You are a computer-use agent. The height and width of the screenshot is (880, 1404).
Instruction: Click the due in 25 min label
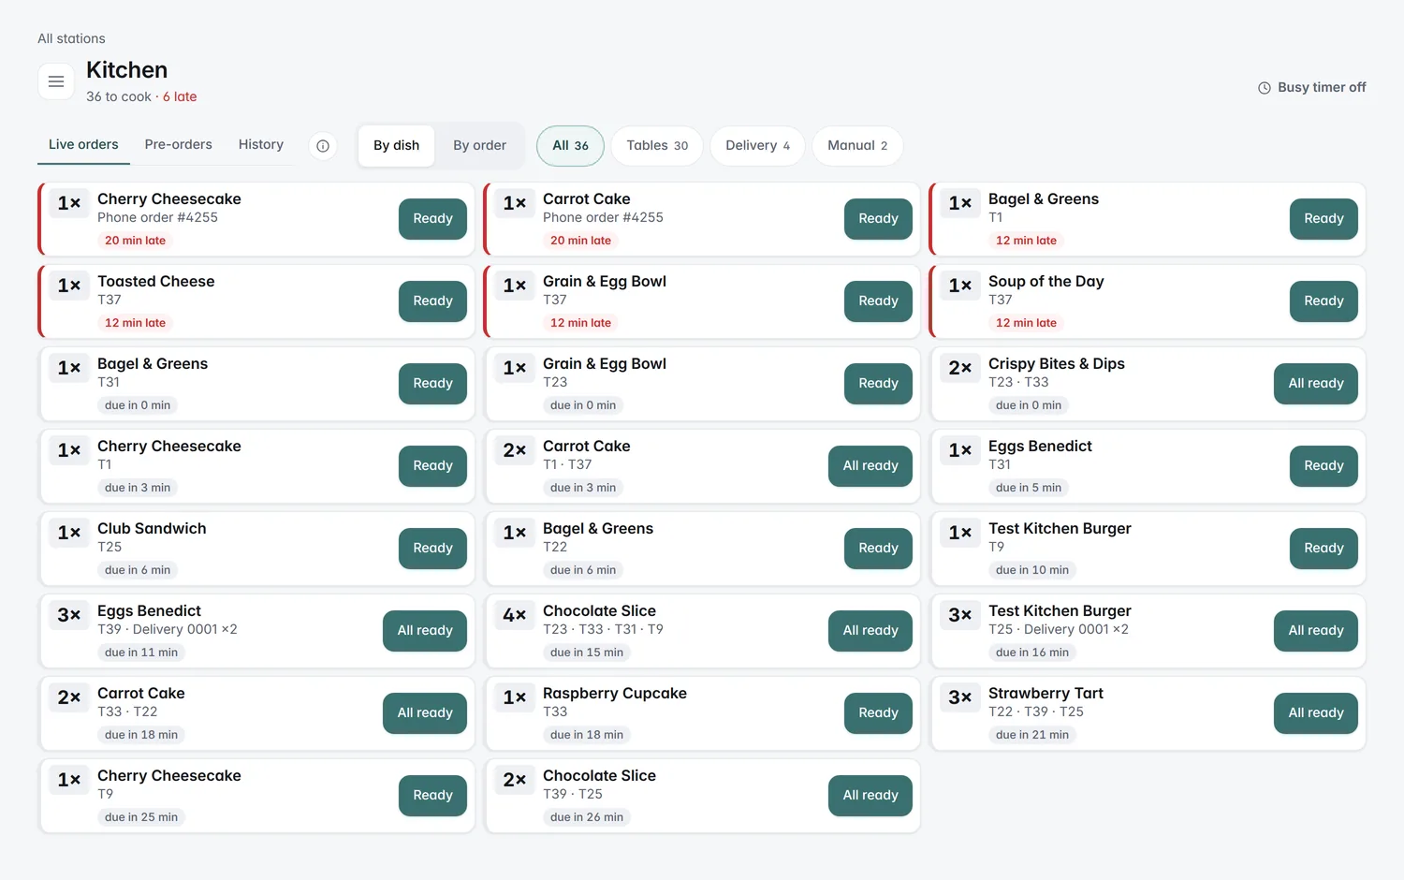(x=141, y=817)
